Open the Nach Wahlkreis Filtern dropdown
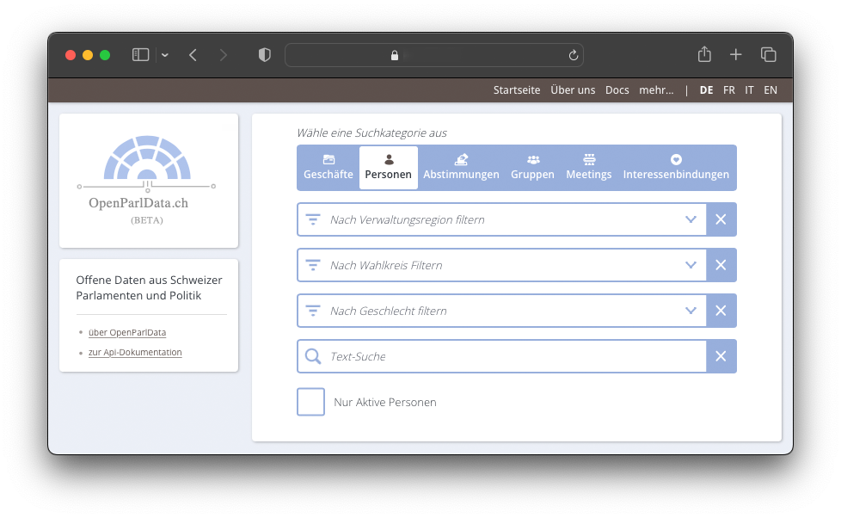 (690, 265)
